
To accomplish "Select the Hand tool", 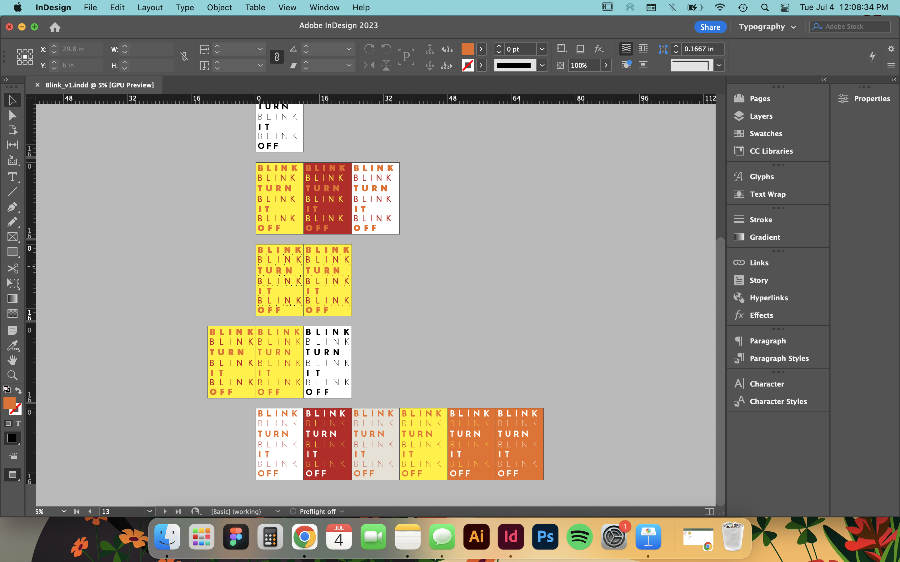I will pyautogui.click(x=12, y=360).
